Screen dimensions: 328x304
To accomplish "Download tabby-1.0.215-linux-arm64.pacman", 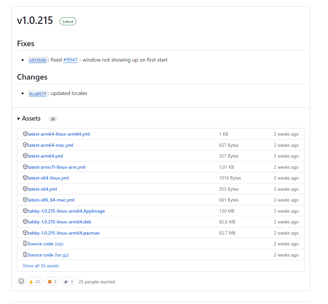I will [64, 233].
